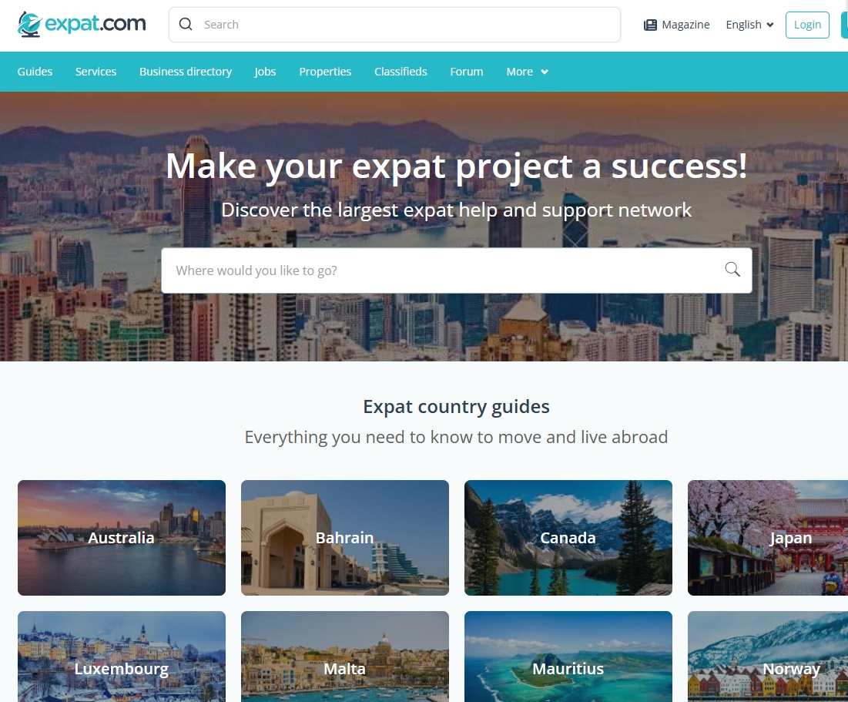Click the Magazine newspaper icon

pos(650,25)
